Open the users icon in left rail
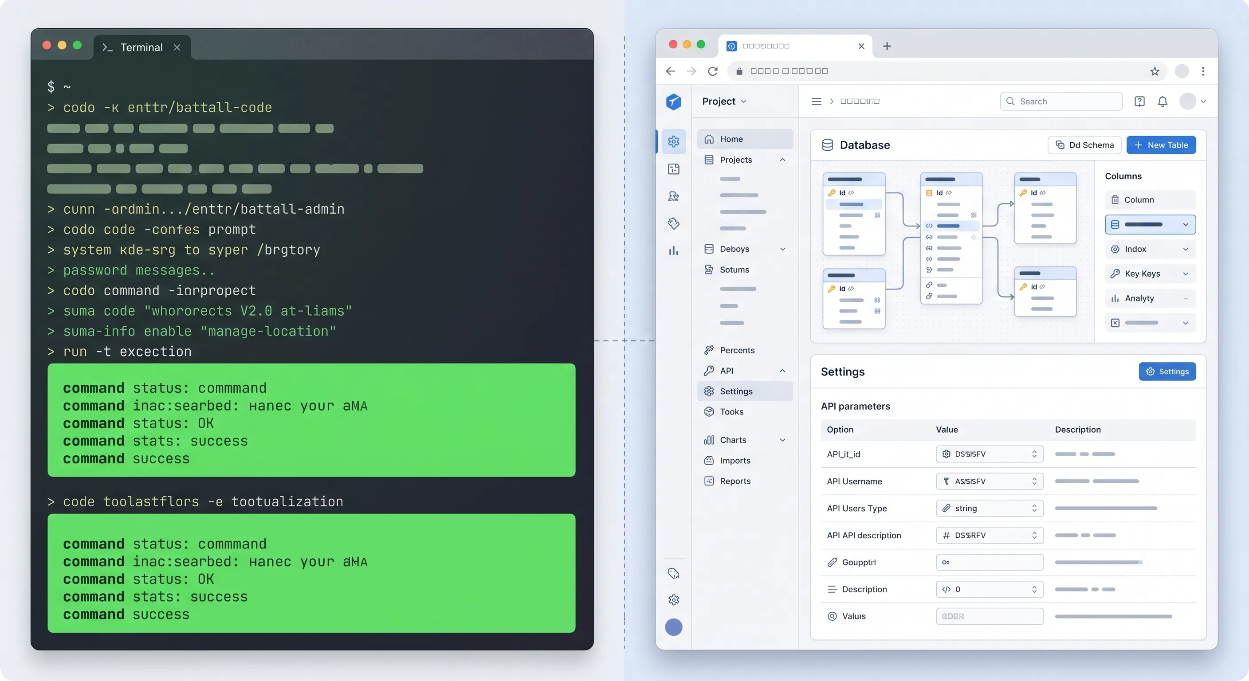This screenshot has height=681, width=1249. point(673,196)
